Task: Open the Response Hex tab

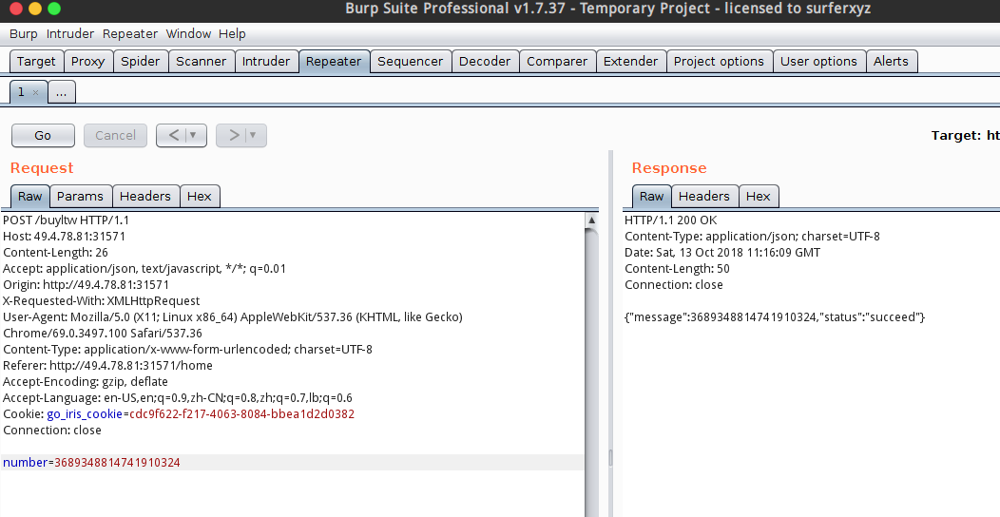Action: coord(759,197)
